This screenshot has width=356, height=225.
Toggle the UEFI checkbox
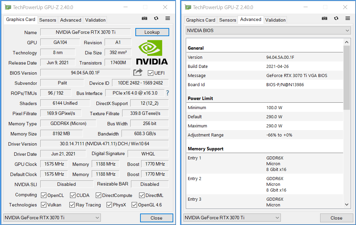click(x=150, y=73)
